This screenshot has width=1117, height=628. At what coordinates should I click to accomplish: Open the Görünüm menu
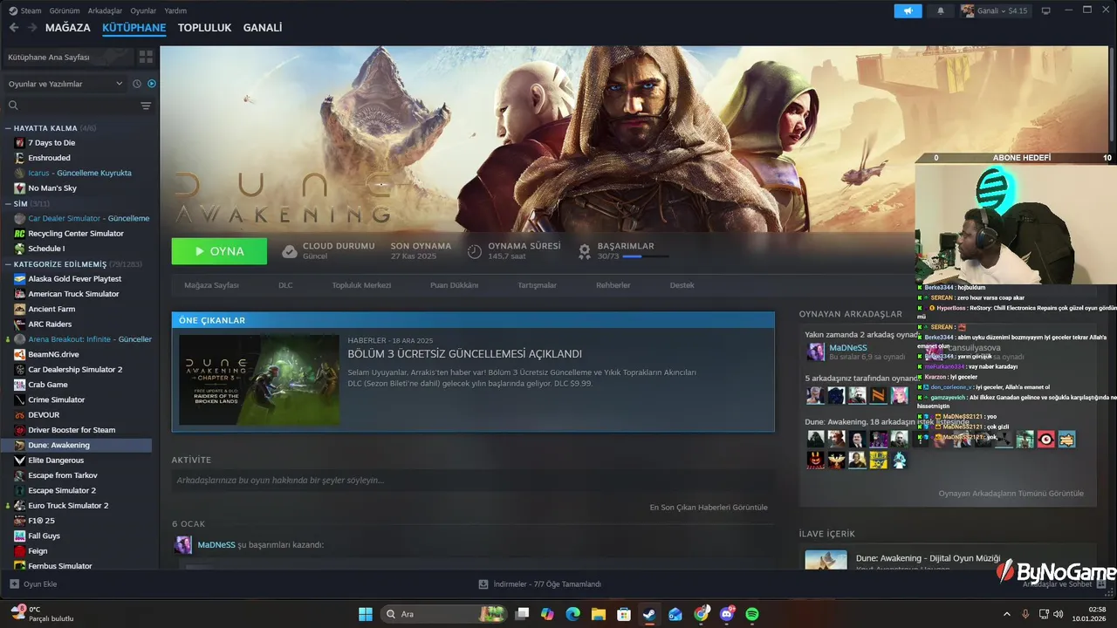pyautogui.click(x=65, y=10)
